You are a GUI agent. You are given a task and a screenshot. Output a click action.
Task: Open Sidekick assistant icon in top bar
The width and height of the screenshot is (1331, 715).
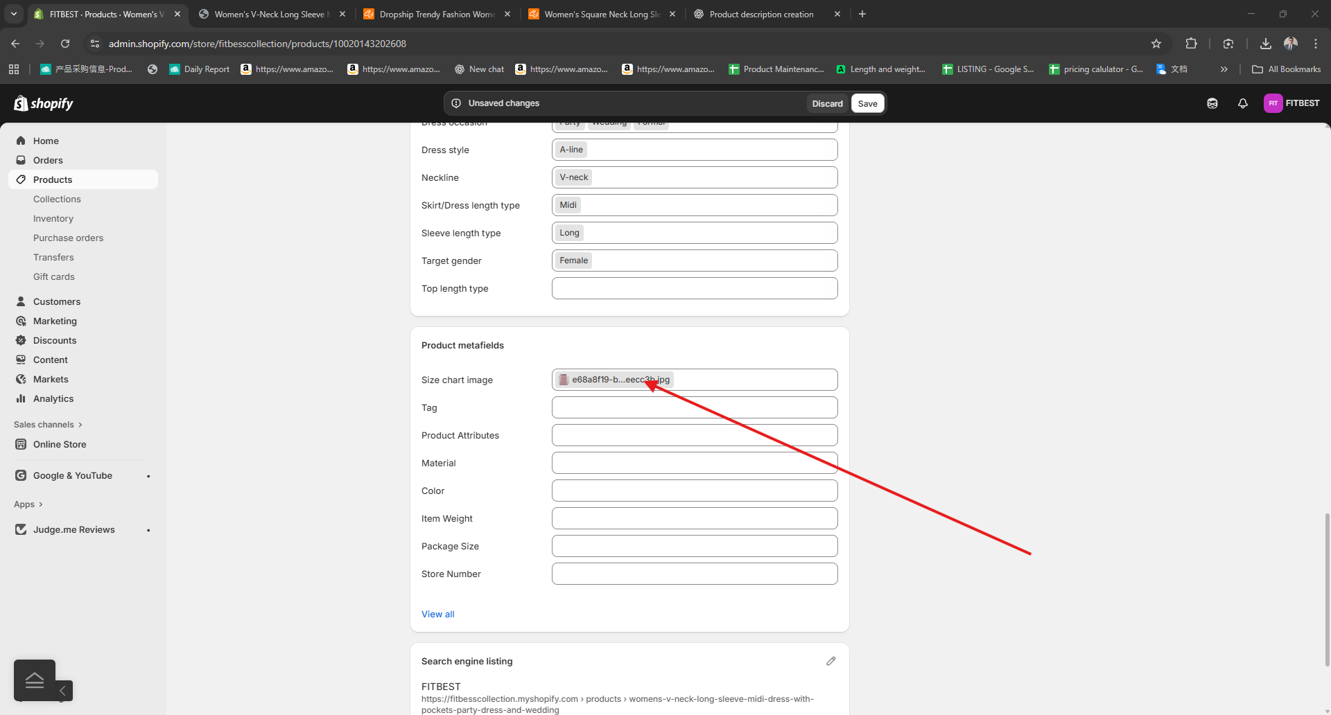(x=1212, y=103)
